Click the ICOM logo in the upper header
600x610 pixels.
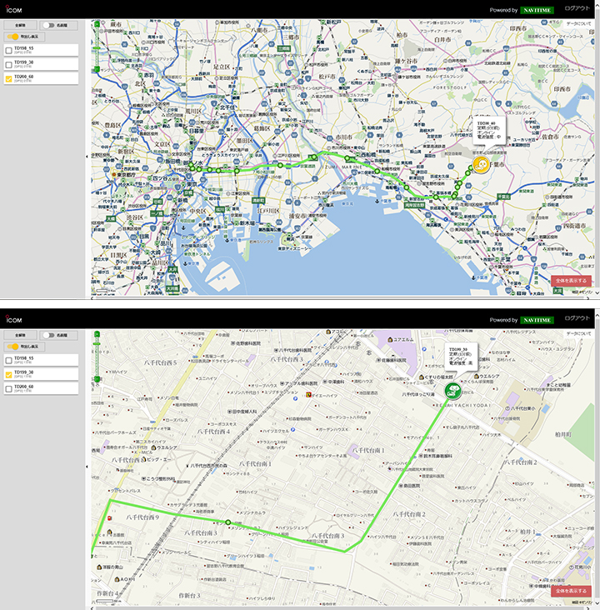point(14,10)
